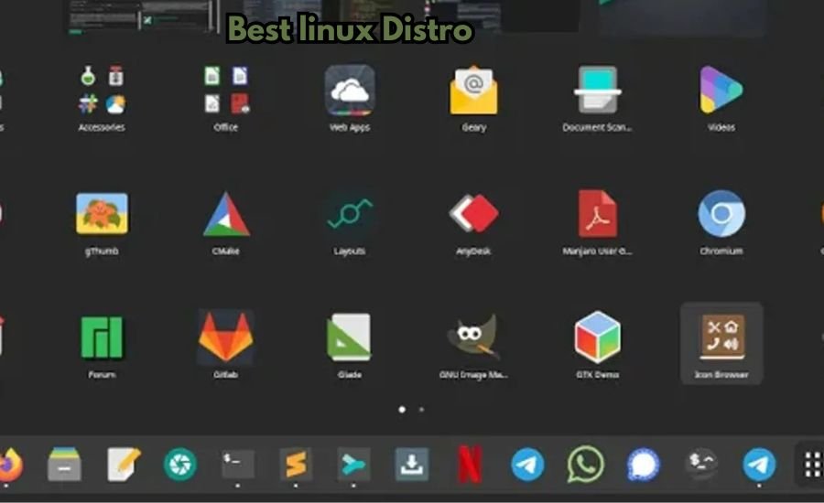Launch WhatsApp from the dock
This screenshot has height=503, width=824.
(585, 465)
